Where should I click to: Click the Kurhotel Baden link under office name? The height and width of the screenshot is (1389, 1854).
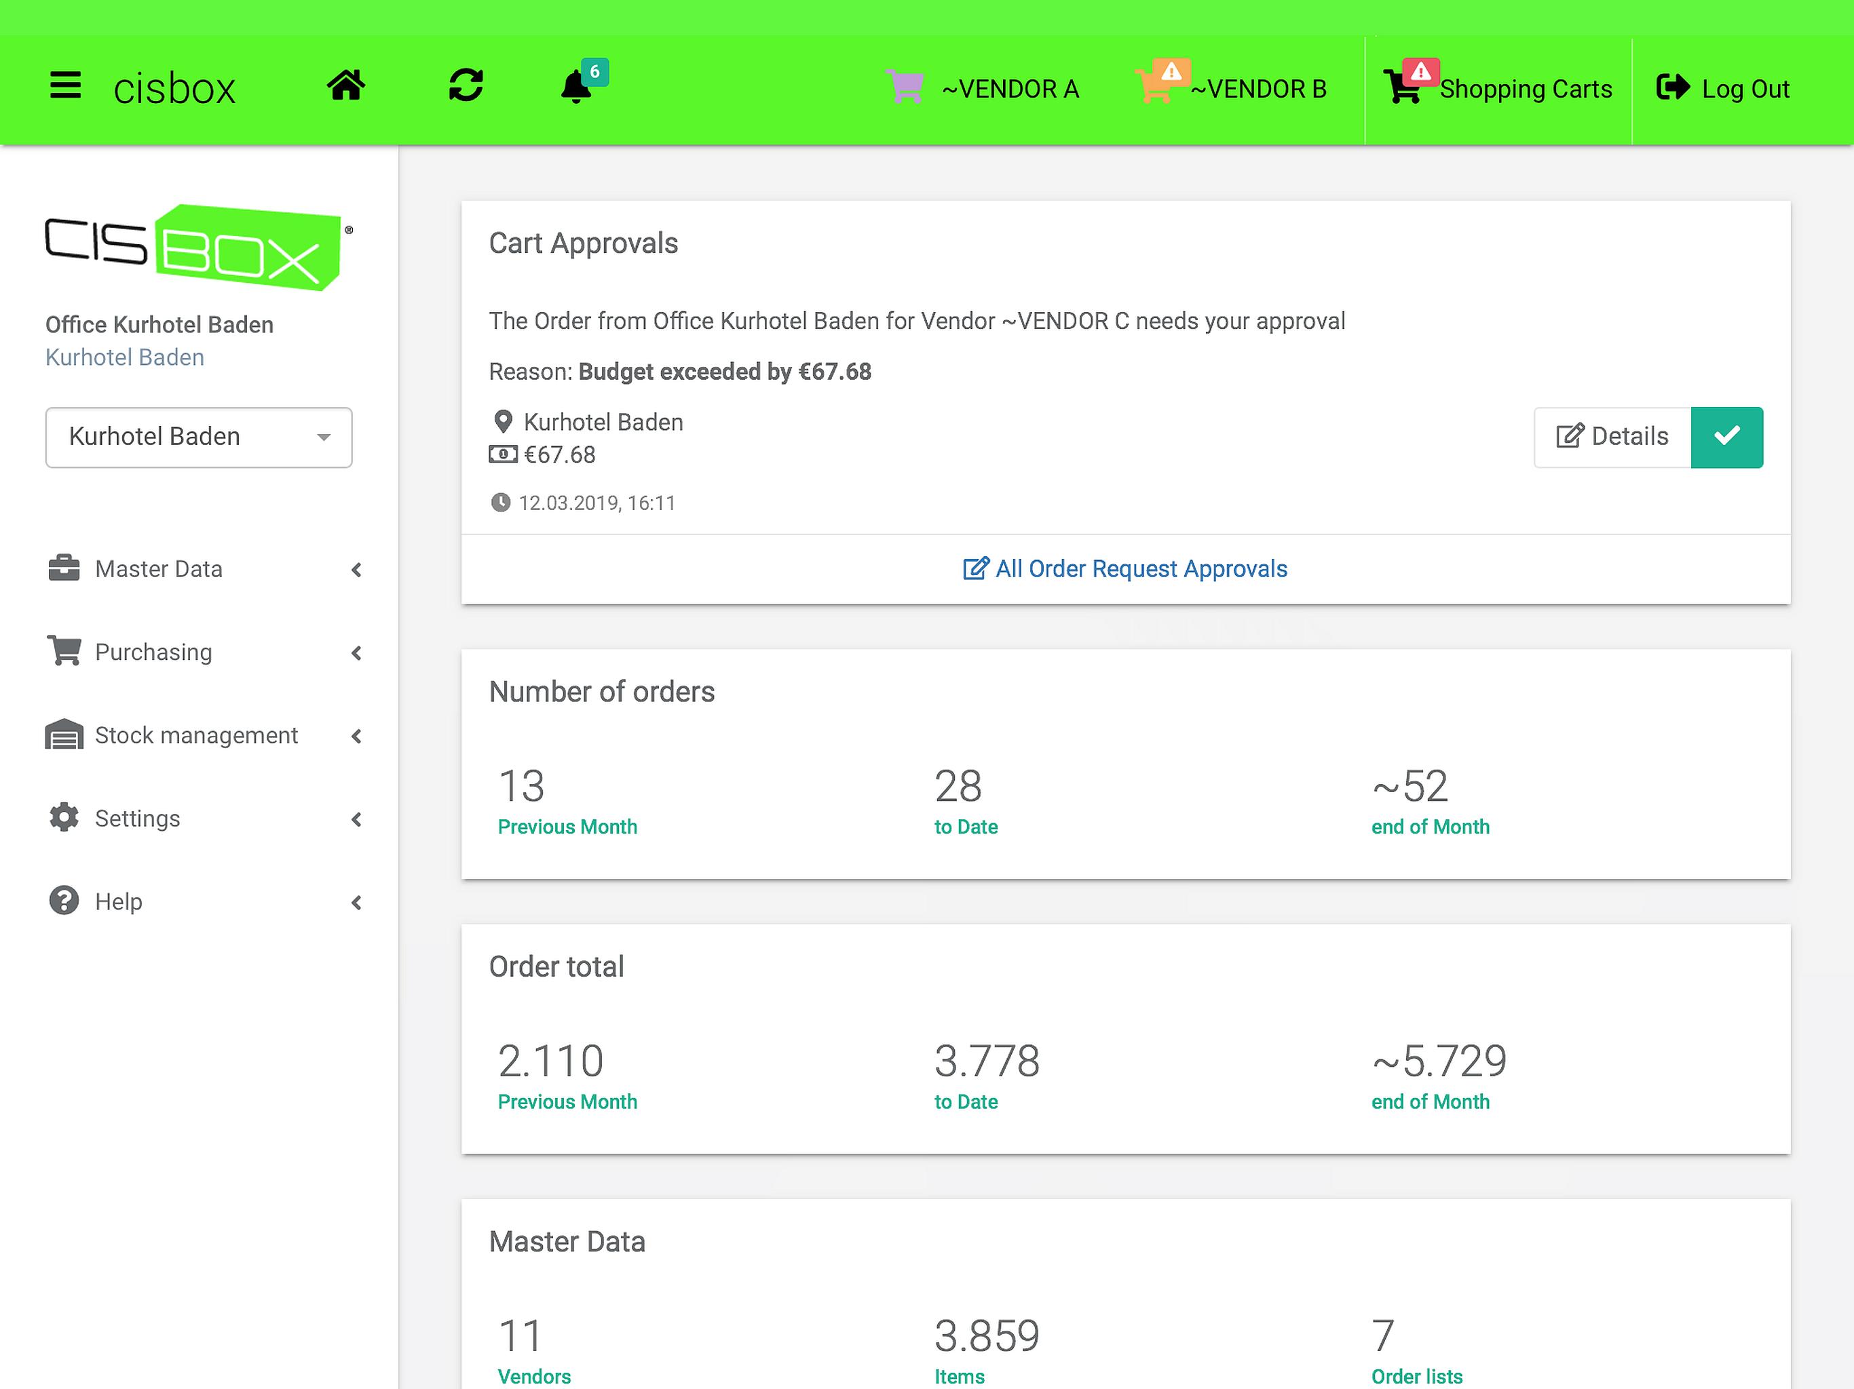tap(125, 357)
